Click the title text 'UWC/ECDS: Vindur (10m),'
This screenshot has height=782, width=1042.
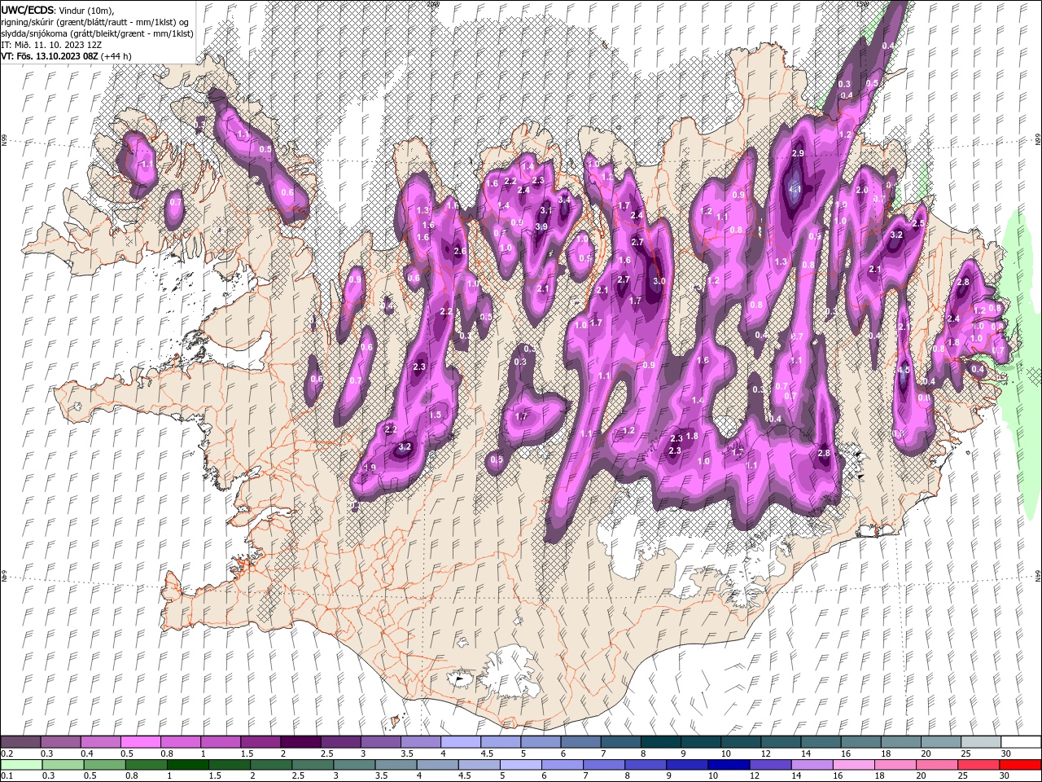tap(58, 10)
